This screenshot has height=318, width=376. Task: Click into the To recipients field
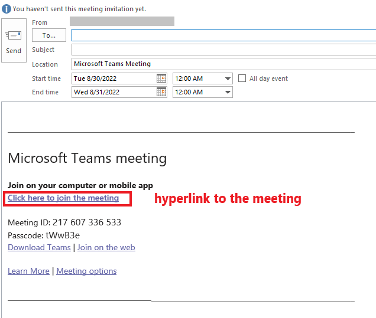click(223, 35)
